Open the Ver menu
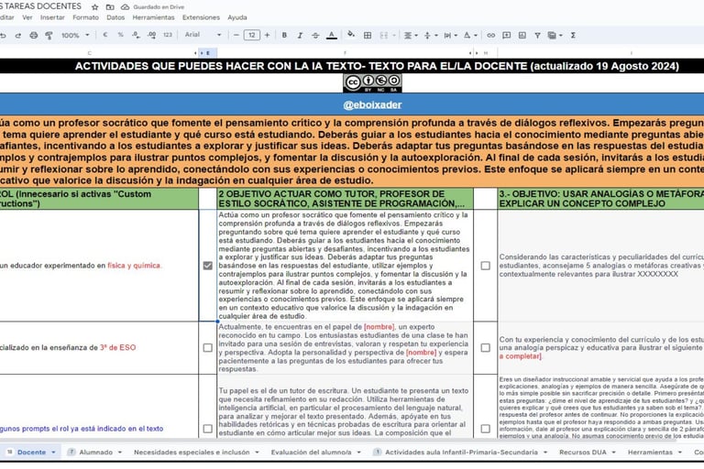This screenshot has width=704, height=469. pos(27,17)
